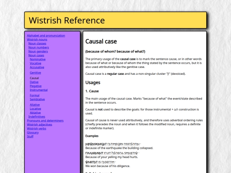This screenshot has height=173, width=231.
Task: Go to the Wistrish nouns page
Action: coord(37,40)
